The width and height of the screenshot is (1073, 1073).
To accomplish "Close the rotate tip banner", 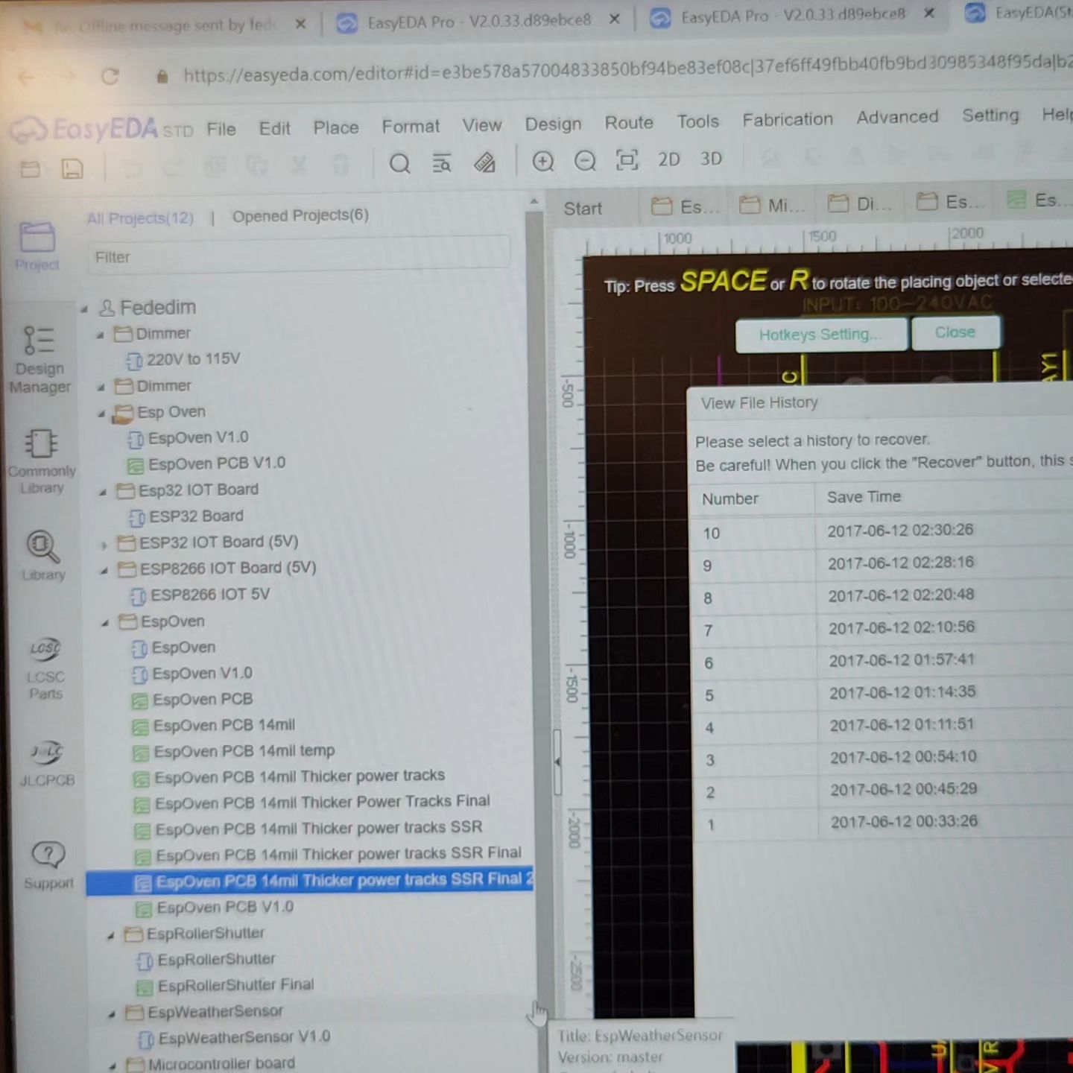I will pos(955,332).
